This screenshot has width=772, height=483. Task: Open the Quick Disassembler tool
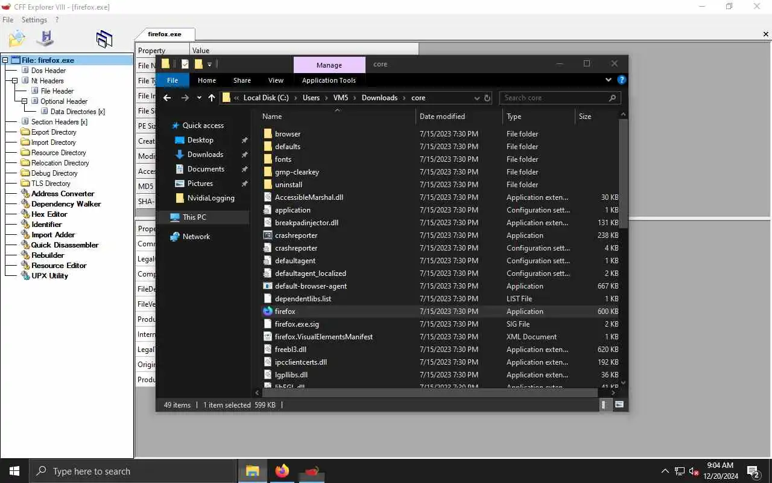[65, 245]
